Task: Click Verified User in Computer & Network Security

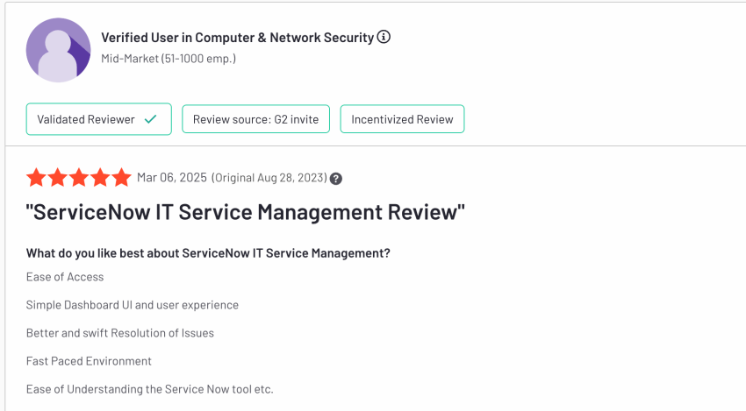Action: (x=238, y=38)
